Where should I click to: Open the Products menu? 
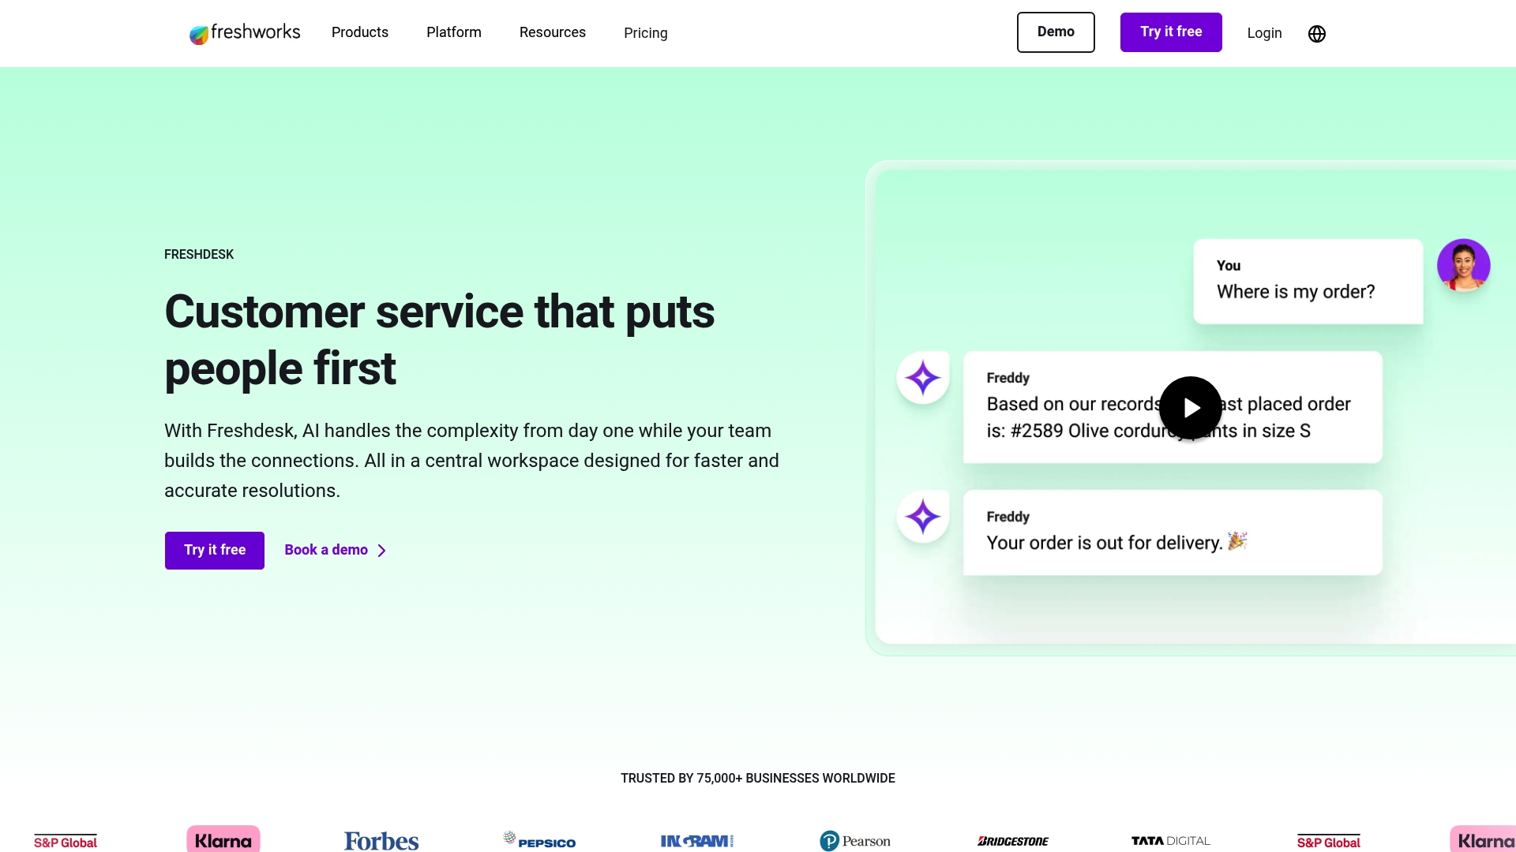[x=360, y=32]
